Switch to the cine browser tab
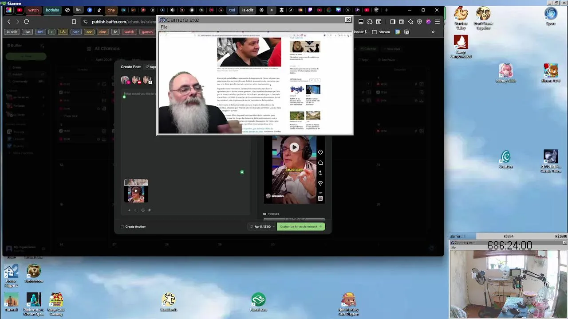This screenshot has width=568, height=319. coord(111,10)
